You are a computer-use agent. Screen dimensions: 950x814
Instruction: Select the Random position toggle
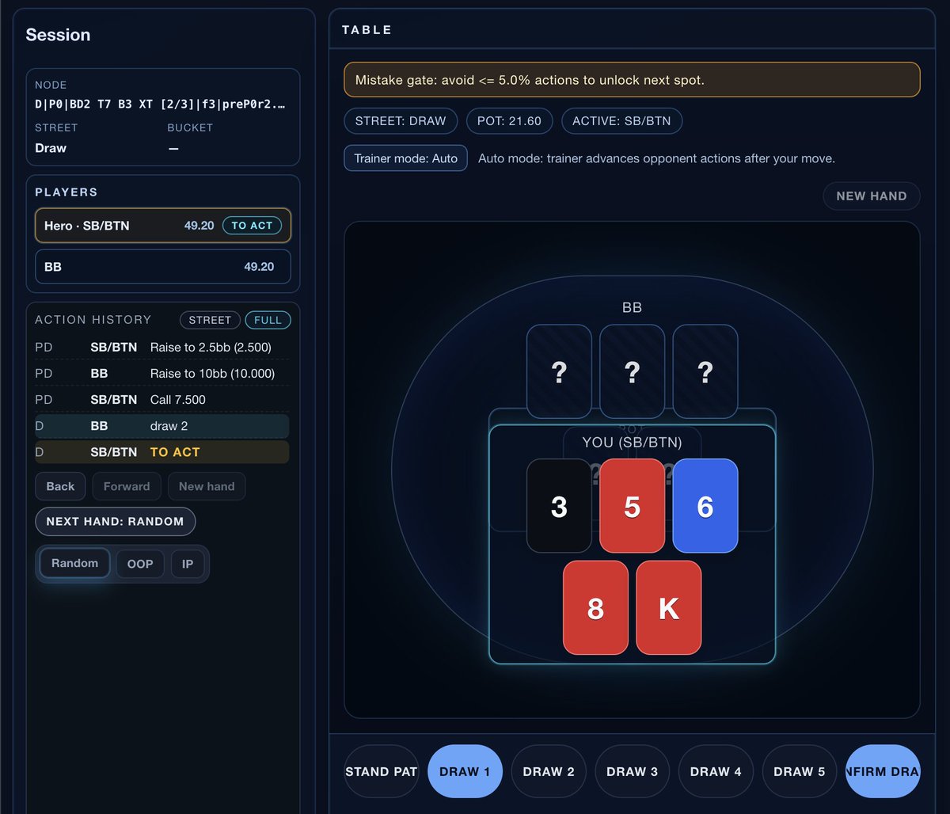75,563
